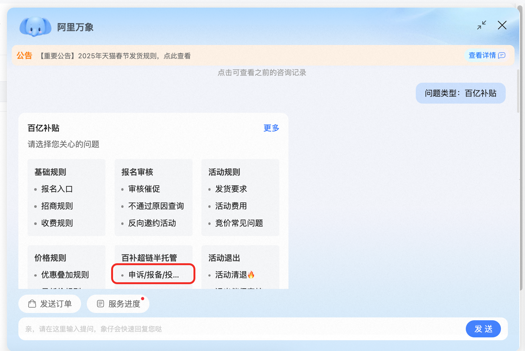
Task: Click the 活动规则 category heading
Action: point(225,172)
